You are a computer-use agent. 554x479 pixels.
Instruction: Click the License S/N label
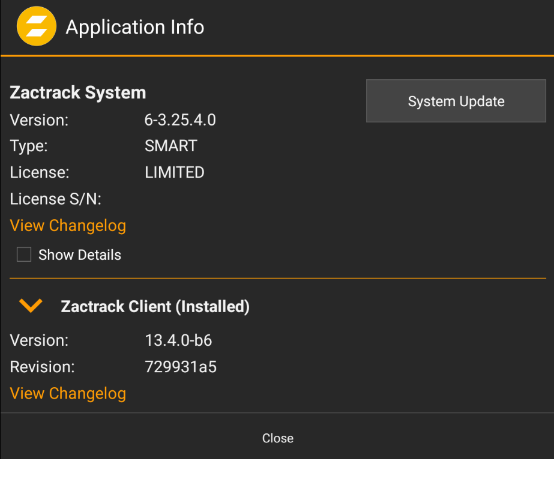point(55,199)
